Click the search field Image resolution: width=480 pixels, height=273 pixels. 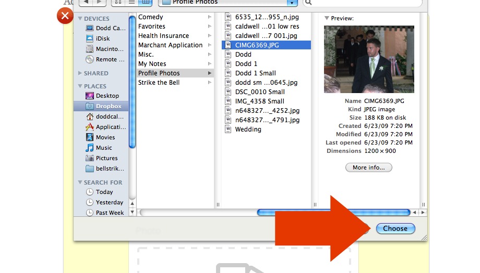coord(363,3)
